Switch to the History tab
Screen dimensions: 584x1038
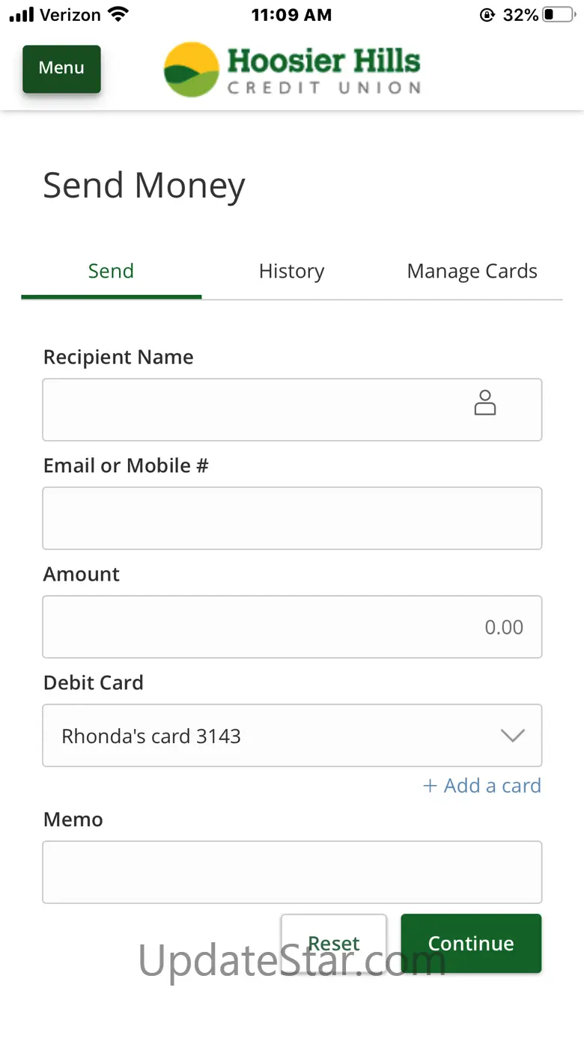tap(291, 271)
